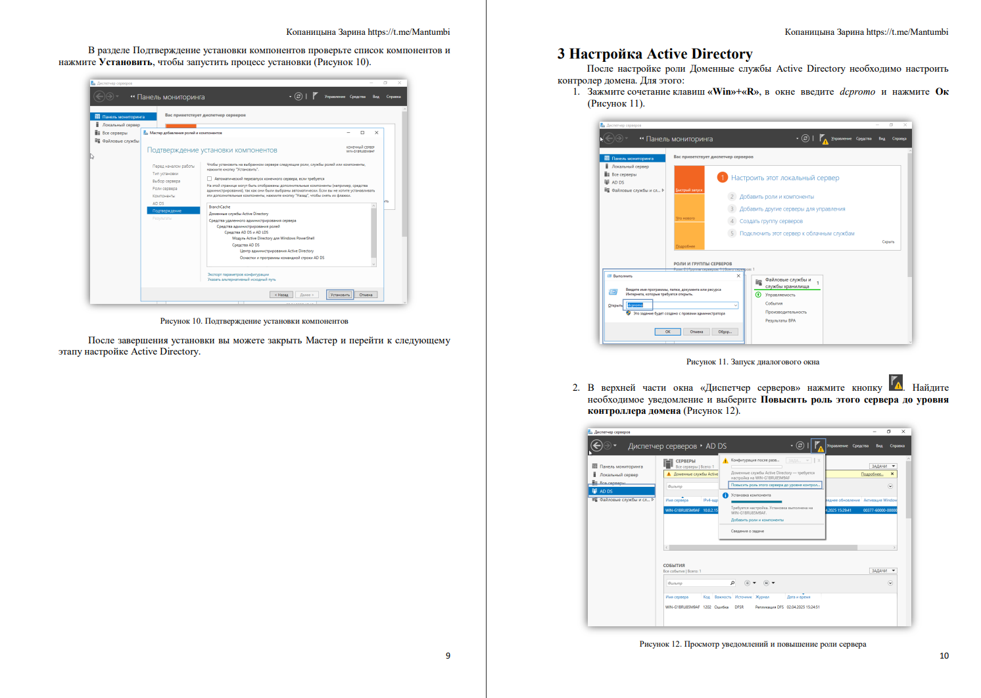Click Настроить этот локальный сервер in Figure 11
Screen dimensions: 981x698
[x=785, y=178]
